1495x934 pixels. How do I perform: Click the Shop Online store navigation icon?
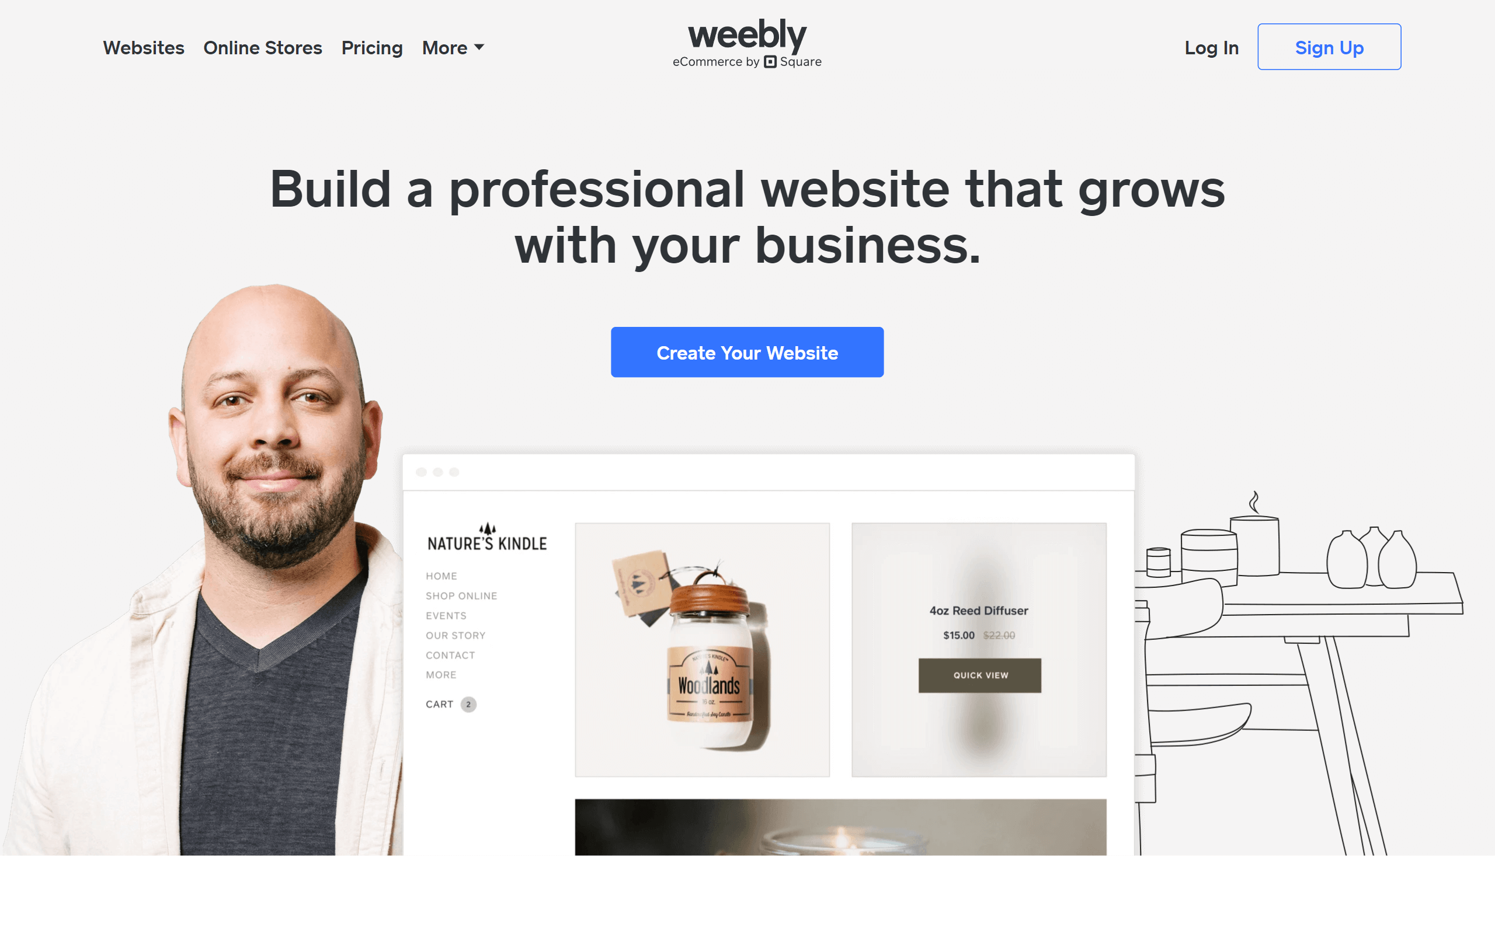tap(461, 595)
